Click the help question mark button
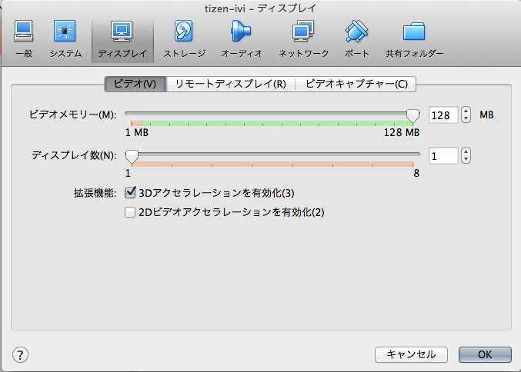521x372 pixels. 20,355
